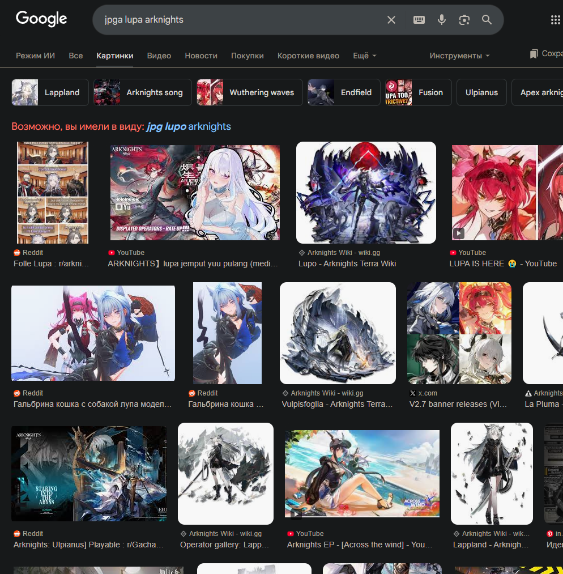Select the Lappland filter chip
Viewport: 563px width, 574px height.
tap(50, 92)
